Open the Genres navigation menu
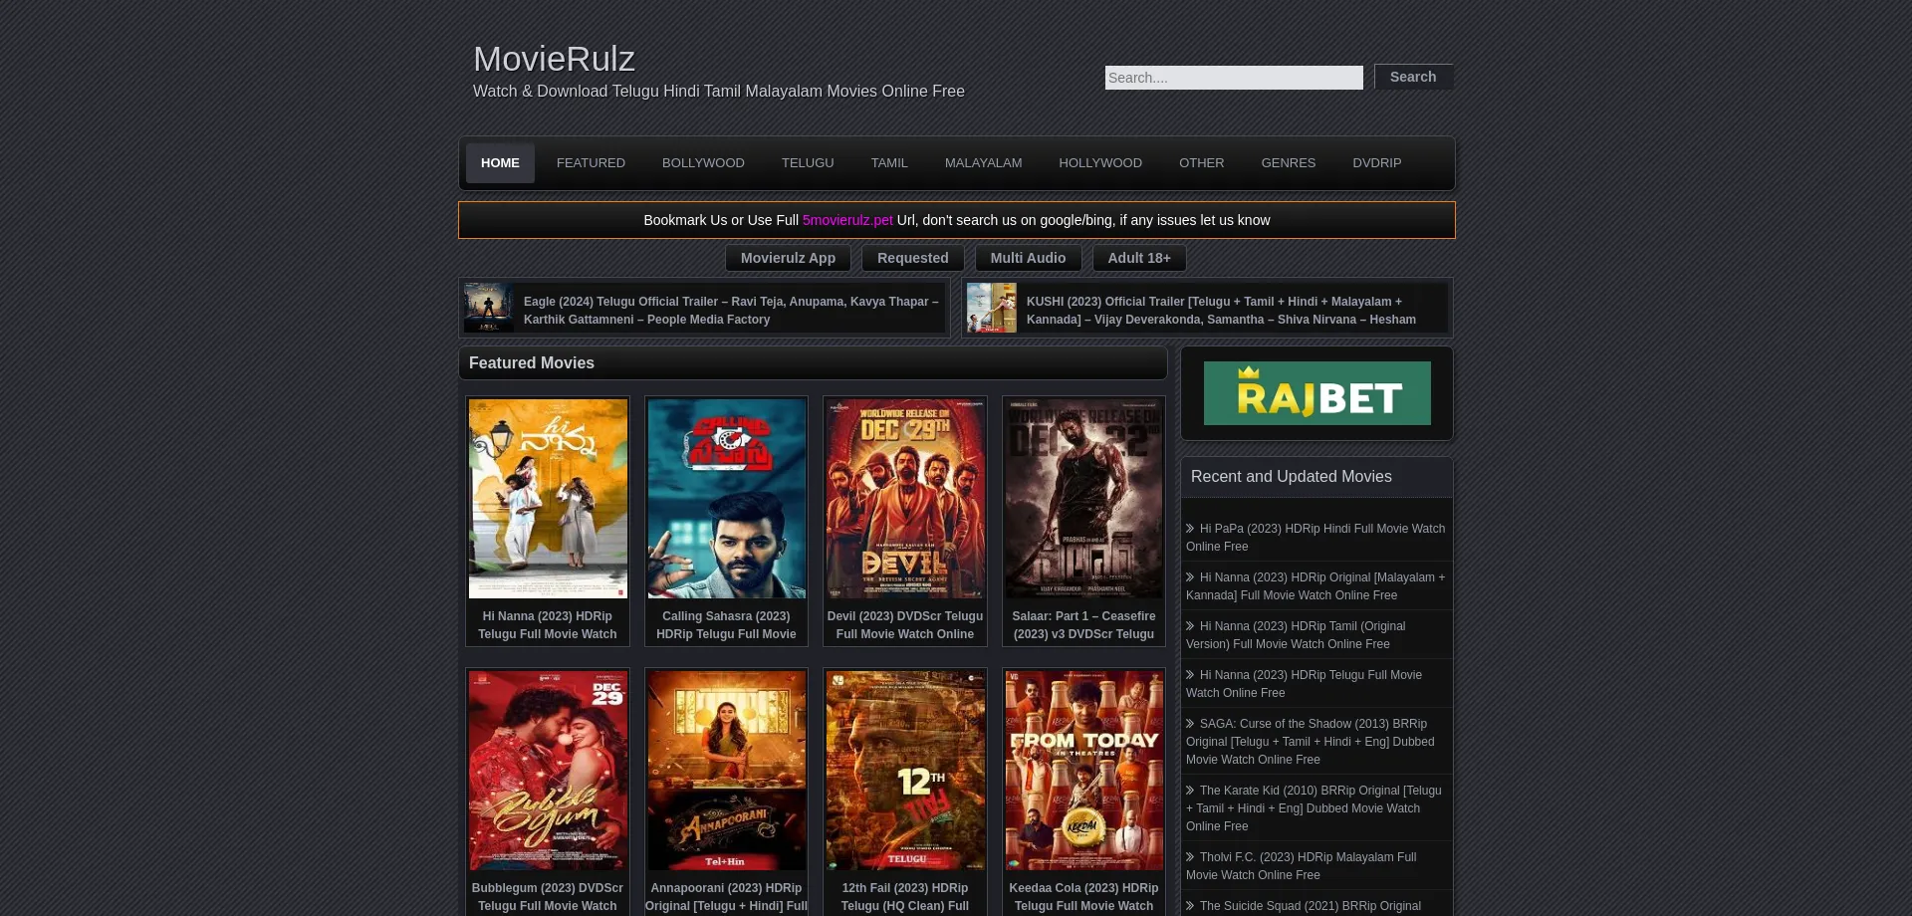This screenshot has width=1912, height=916. click(1288, 163)
